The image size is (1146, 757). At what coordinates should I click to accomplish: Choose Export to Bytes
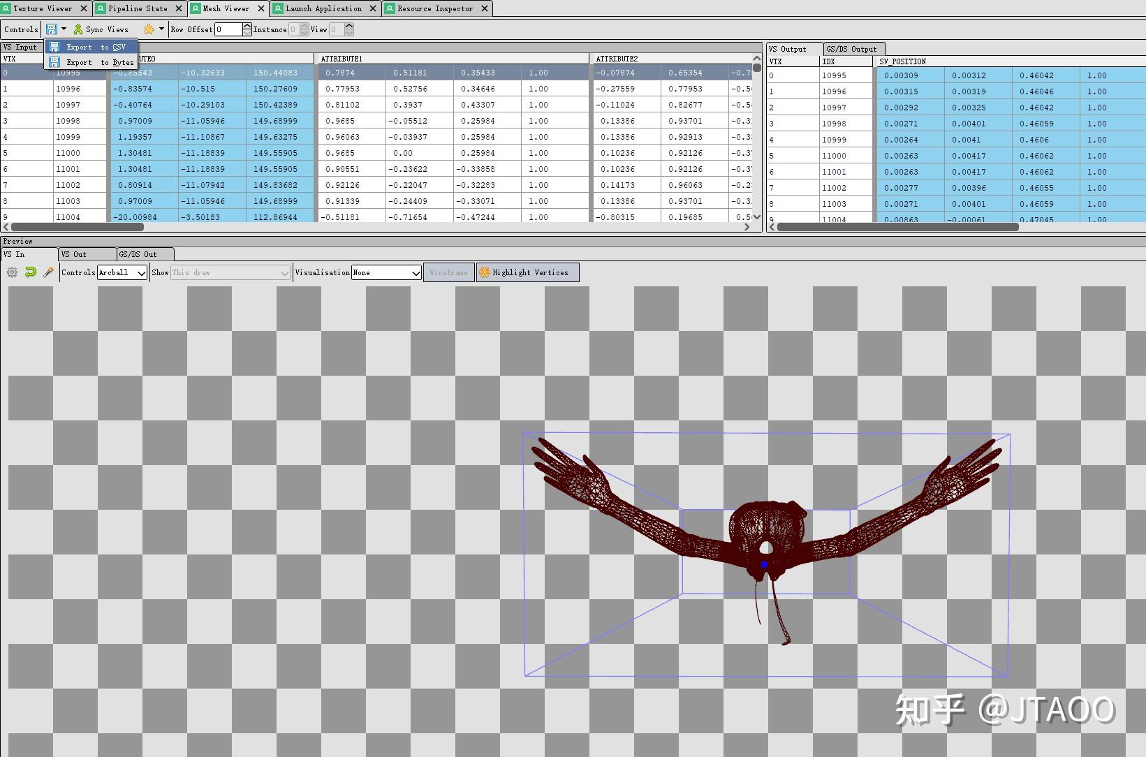[x=91, y=62]
